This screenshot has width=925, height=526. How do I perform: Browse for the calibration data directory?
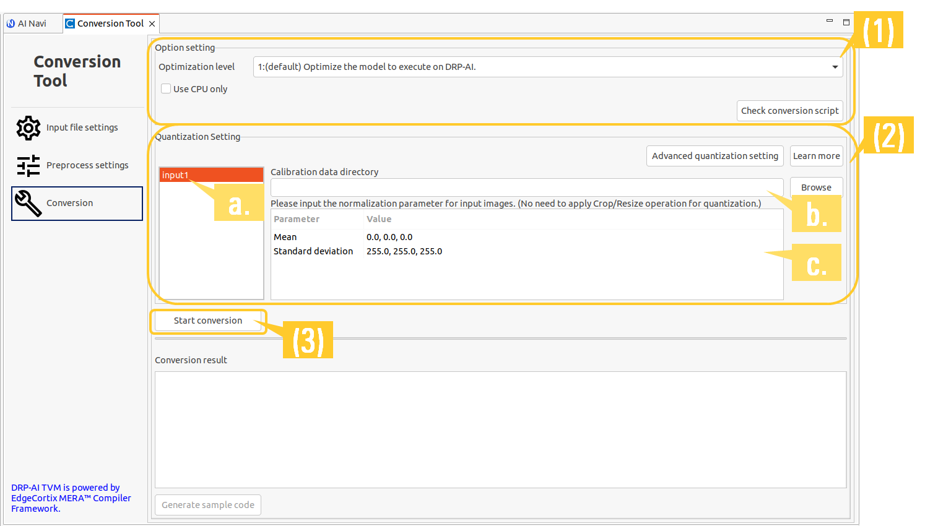(816, 187)
